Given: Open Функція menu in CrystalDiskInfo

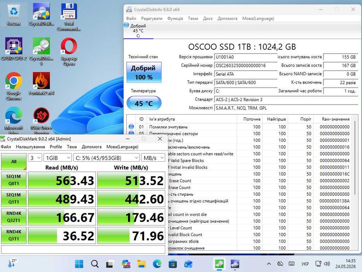Looking at the screenshot, I should click(x=175, y=19).
